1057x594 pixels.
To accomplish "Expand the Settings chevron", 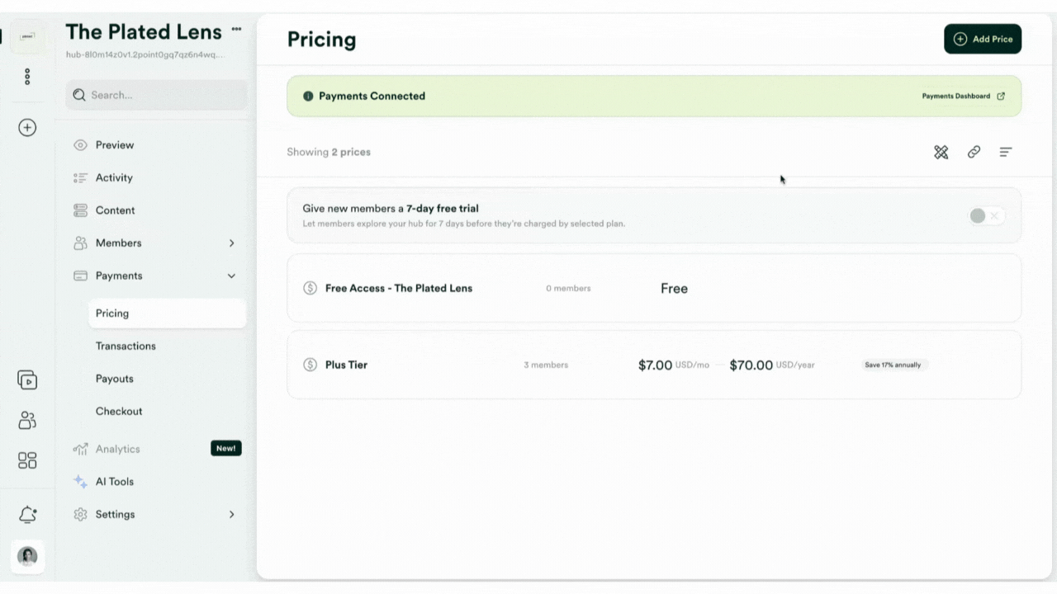I will (231, 515).
